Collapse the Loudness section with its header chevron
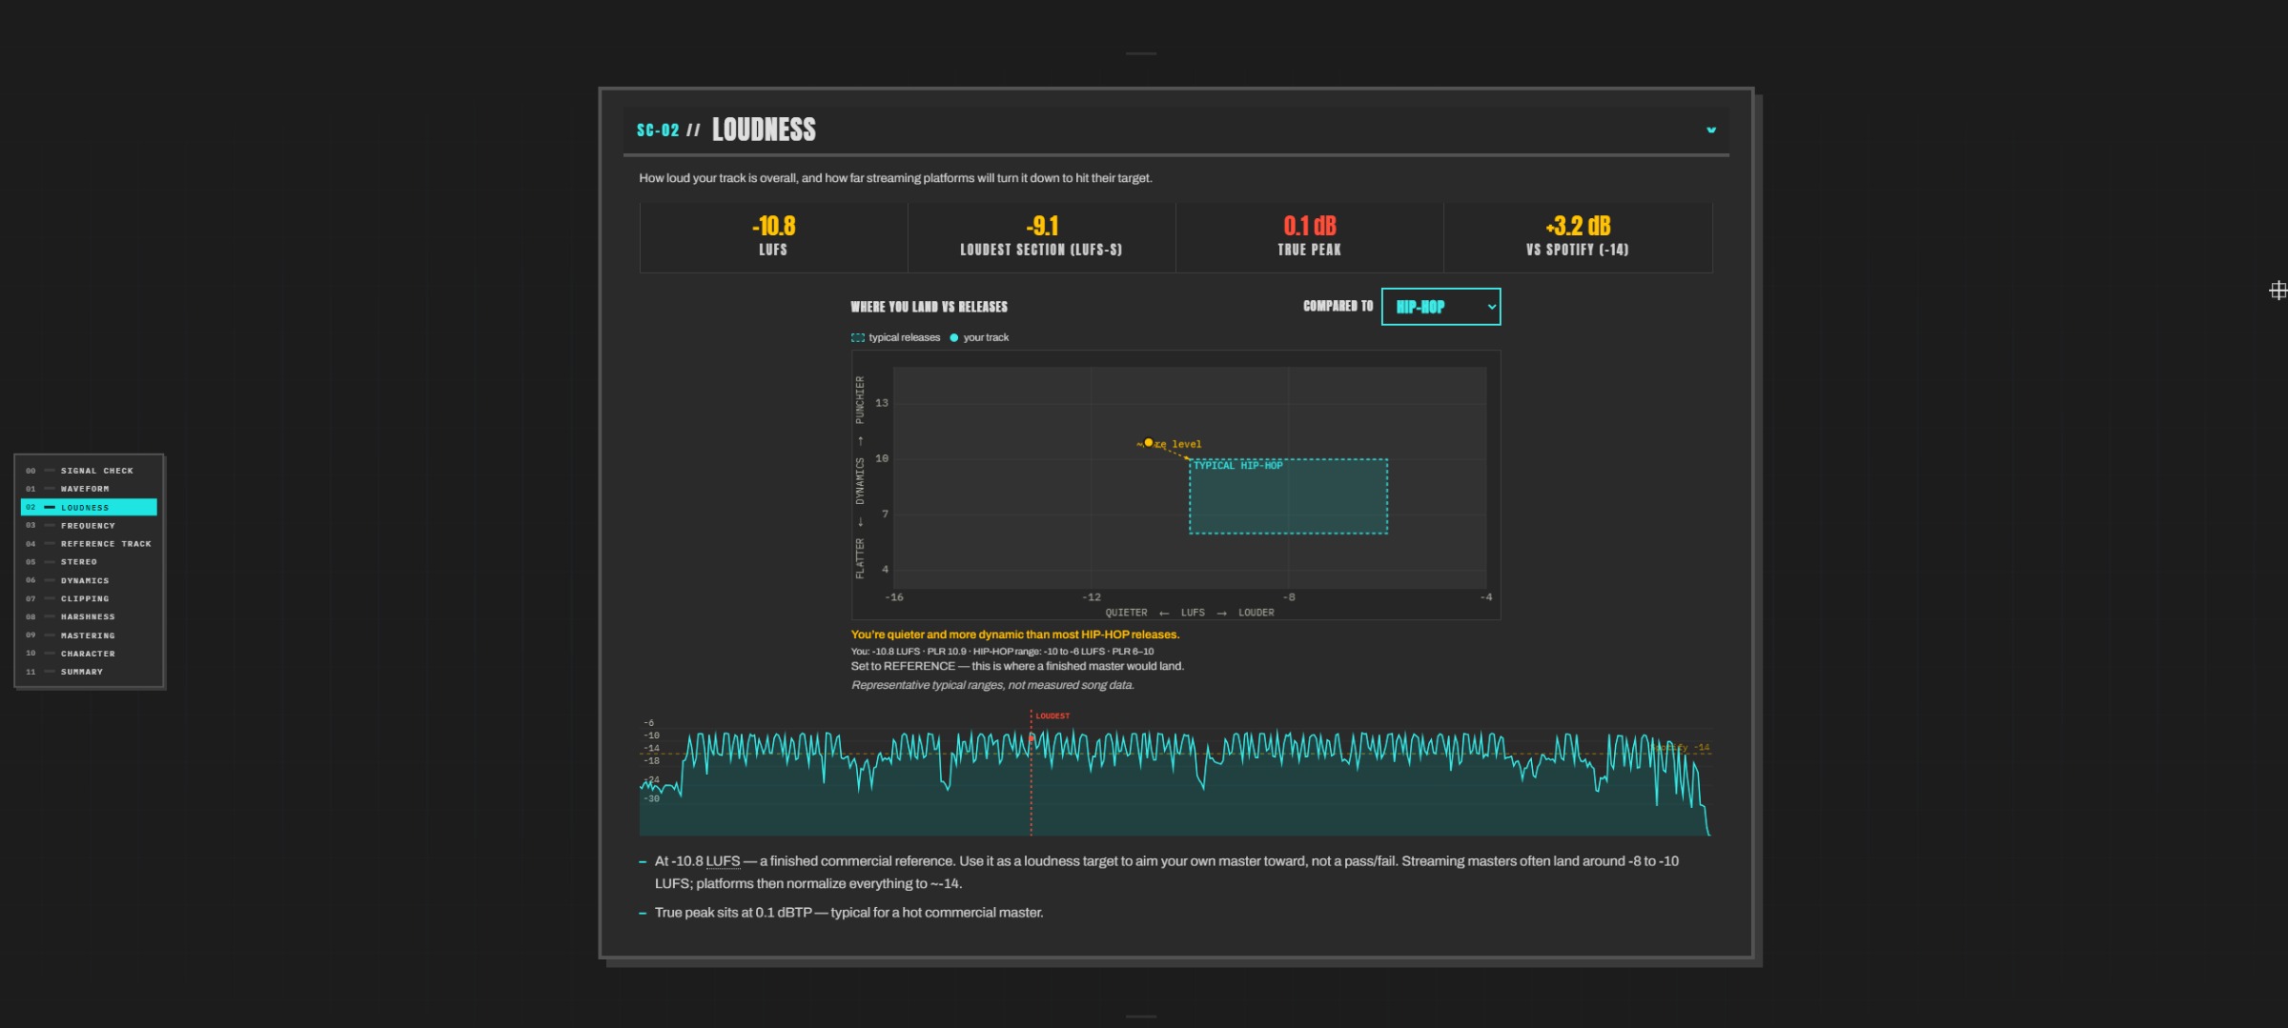Viewport: 2288px width, 1028px height. [1711, 130]
